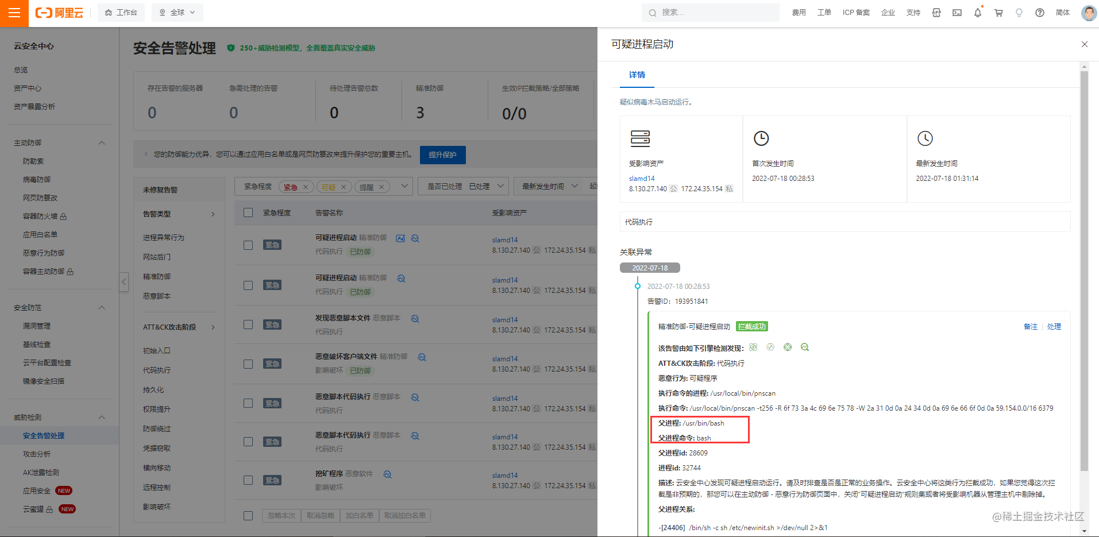Viewport: 1099px width, 537px height.
Task: Open the user avatar menu
Action: tap(1089, 13)
